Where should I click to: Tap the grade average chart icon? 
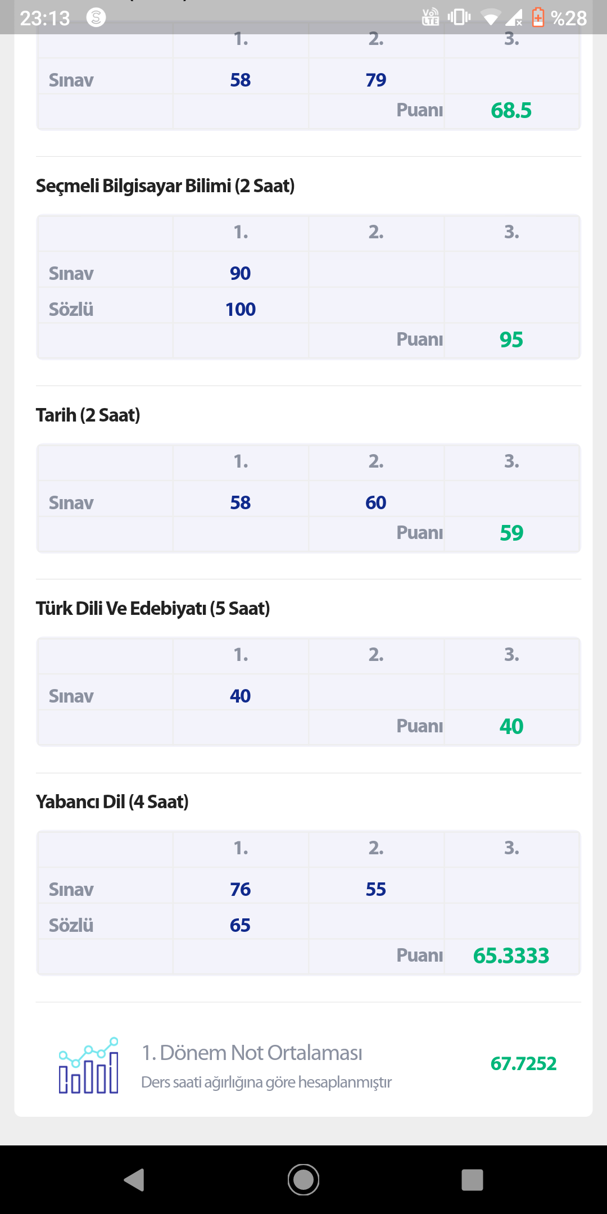[x=89, y=1065]
